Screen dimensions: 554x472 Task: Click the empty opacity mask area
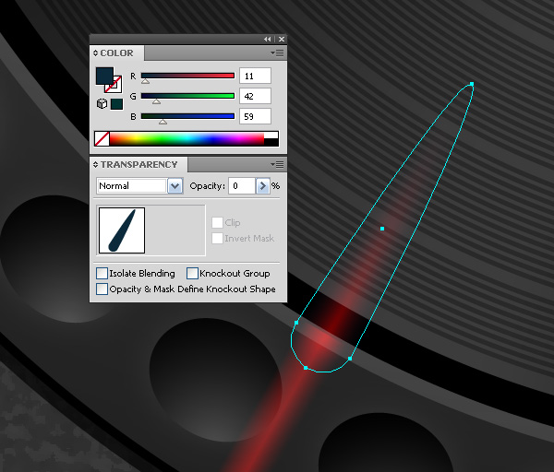(x=175, y=230)
